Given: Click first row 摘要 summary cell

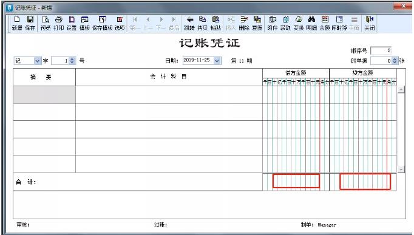Looking at the screenshot, I should [x=44, y=95].
